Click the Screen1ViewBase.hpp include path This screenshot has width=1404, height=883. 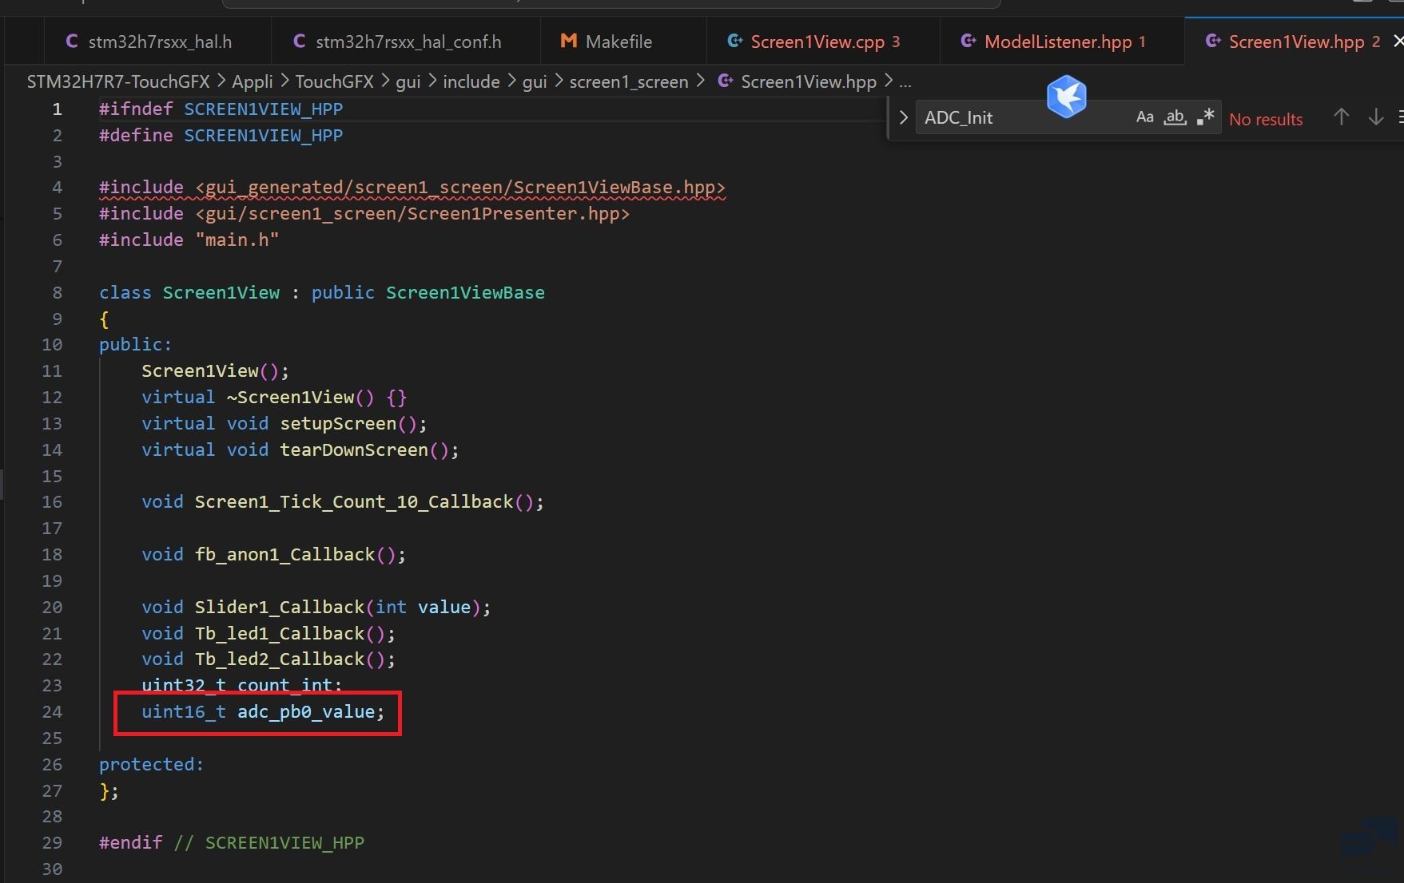[460, 188]
